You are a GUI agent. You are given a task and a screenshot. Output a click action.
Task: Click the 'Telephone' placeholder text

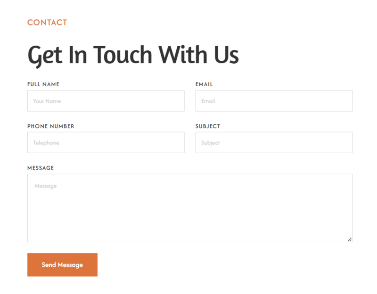pos(46,142)
